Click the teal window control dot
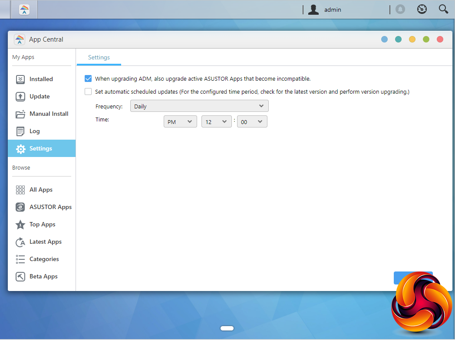Screen dimensions: 455x340 click(399, 39)
